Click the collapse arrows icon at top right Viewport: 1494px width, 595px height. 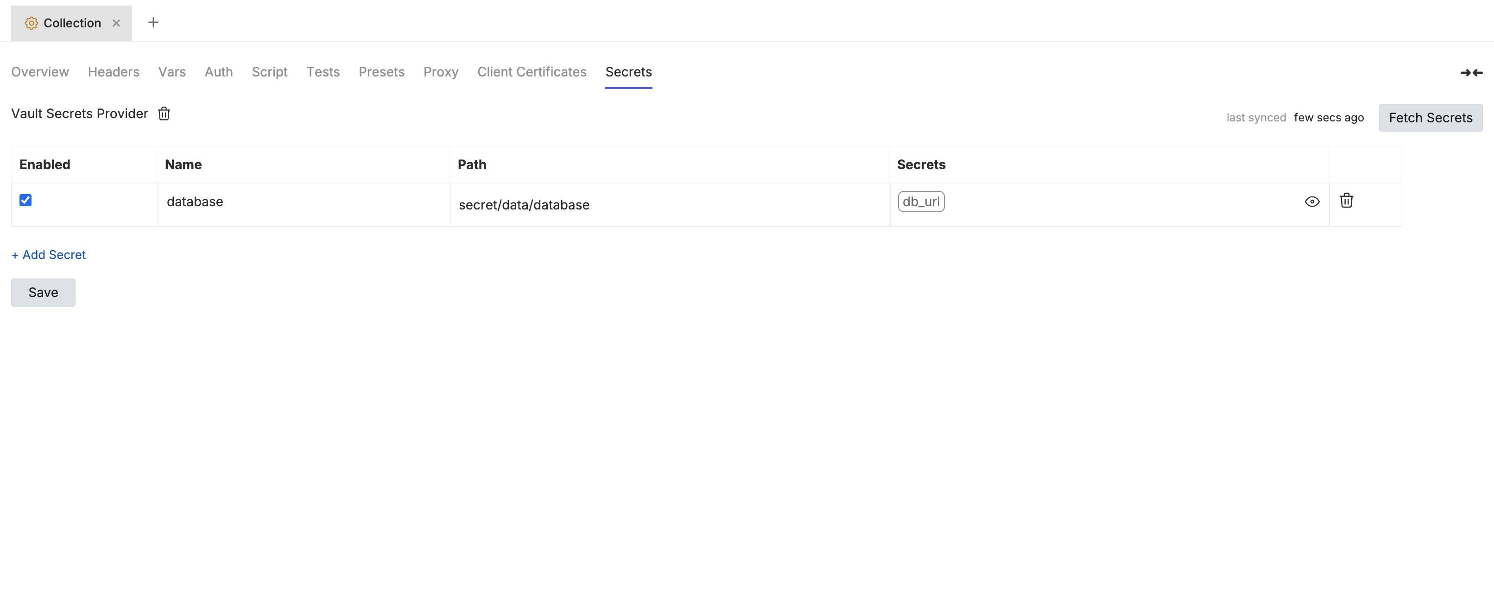coord(1471,72)
